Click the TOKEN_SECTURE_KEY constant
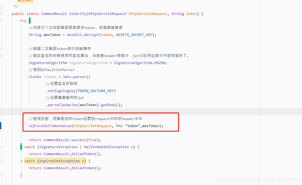The height and width of the screenshot is (185, 302). pyautogui.click(x=96, y=91)
